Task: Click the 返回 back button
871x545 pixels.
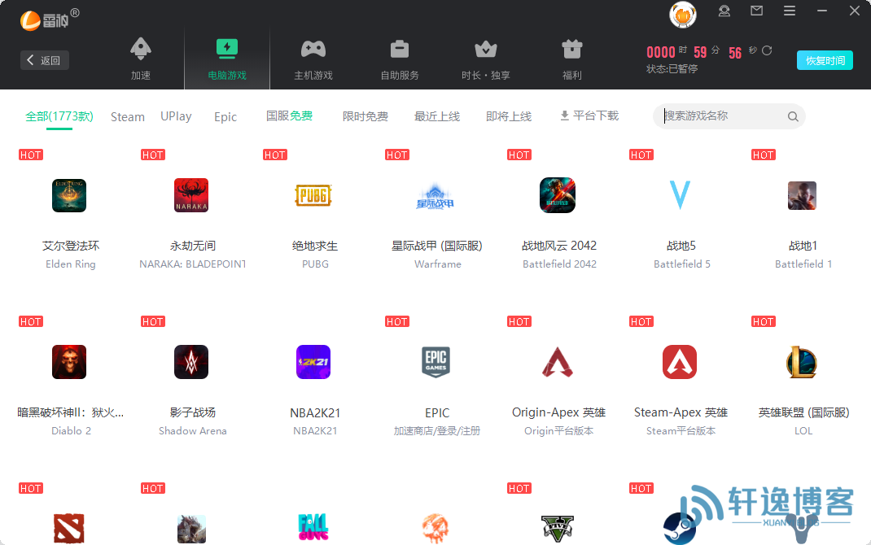Action: (x=45, y=60)
